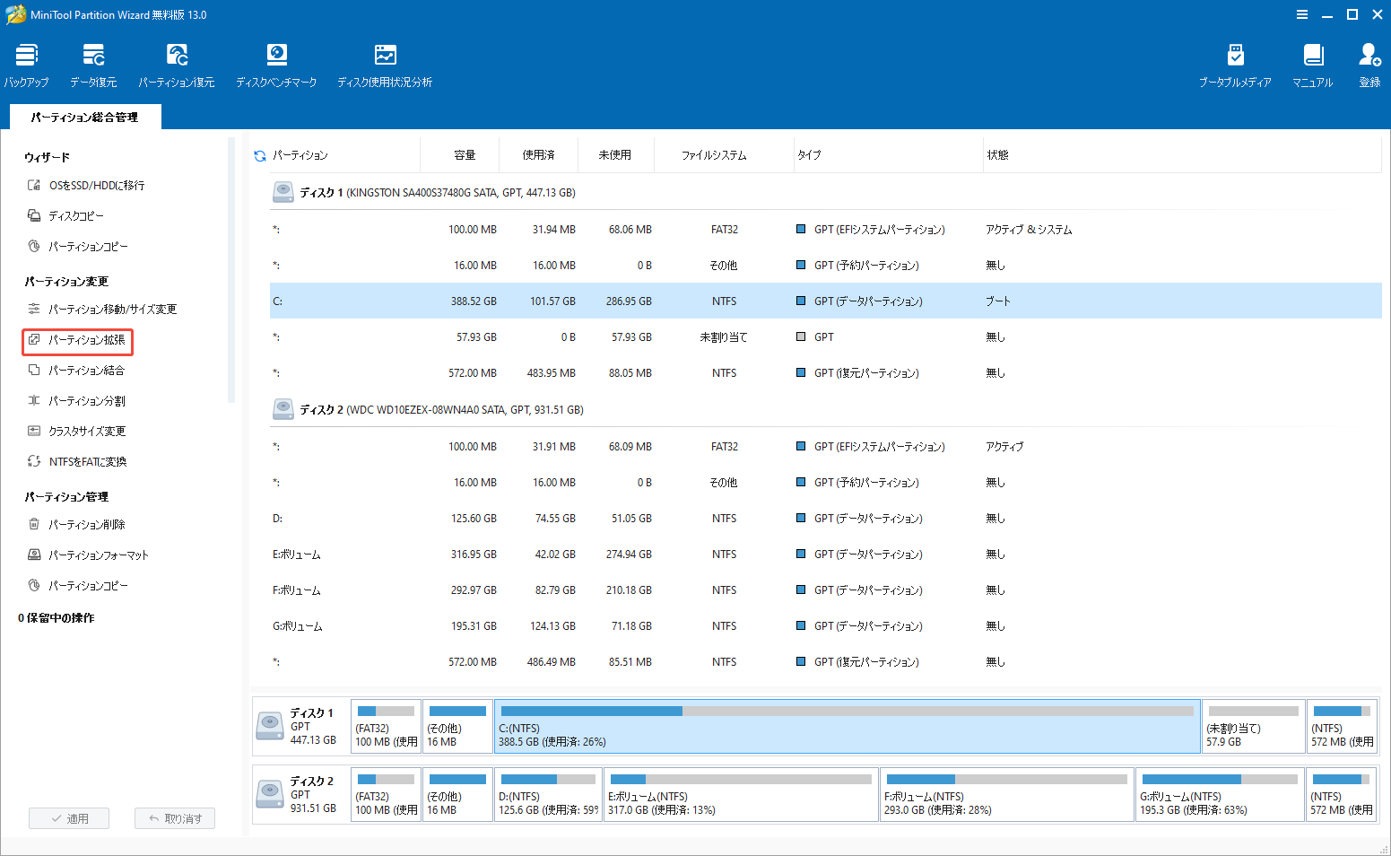Open ディスク使用状況分析 (Disk Space Analyzer)
The width and height of the screenshot is (1391, 856).
pyautogui.click(x=385, y=63)
